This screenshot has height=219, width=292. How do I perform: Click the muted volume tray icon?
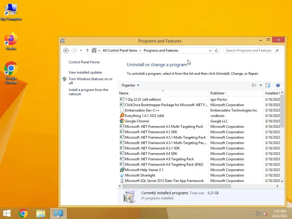click(265, 214)
